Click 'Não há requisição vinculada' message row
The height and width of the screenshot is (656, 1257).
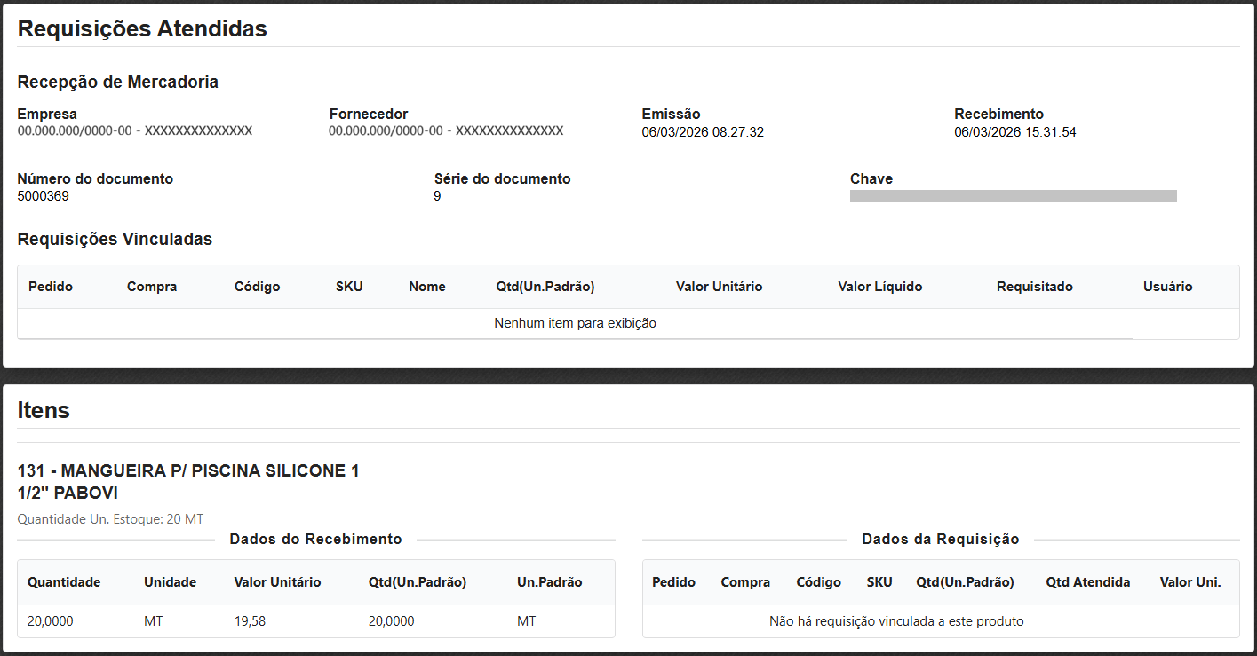[x=896, y=621]
